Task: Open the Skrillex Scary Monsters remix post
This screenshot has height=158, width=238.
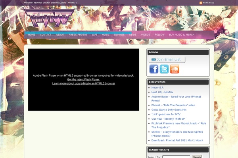Action: [177, 134]
